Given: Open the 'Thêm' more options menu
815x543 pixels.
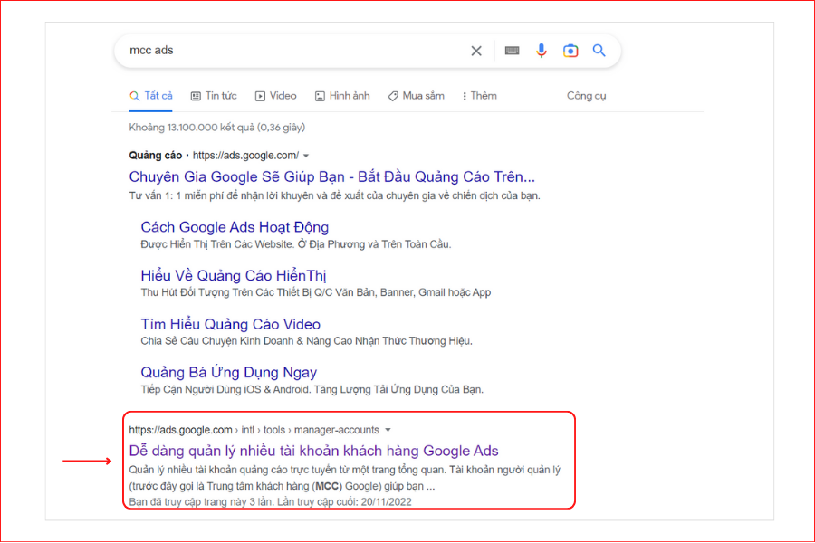Looking at the screenshot, I should (479, 96).
